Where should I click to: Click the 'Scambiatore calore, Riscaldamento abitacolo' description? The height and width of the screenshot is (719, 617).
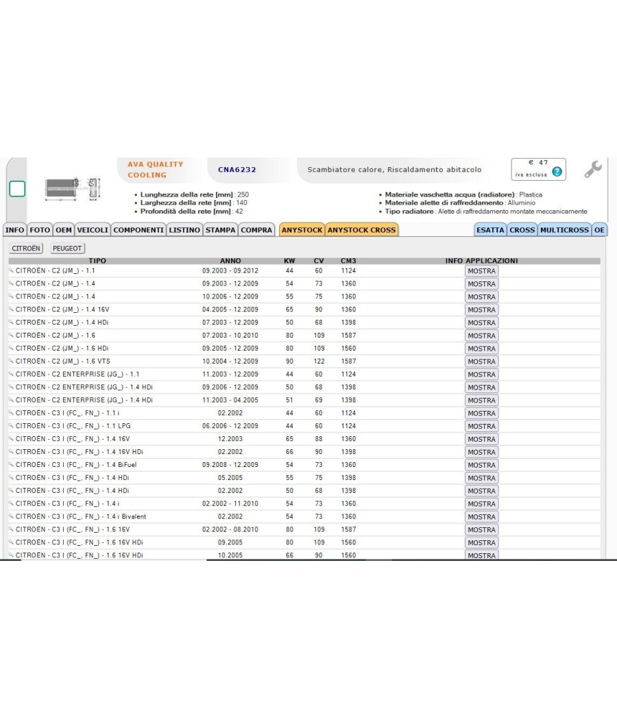click(x=394, y=169)
